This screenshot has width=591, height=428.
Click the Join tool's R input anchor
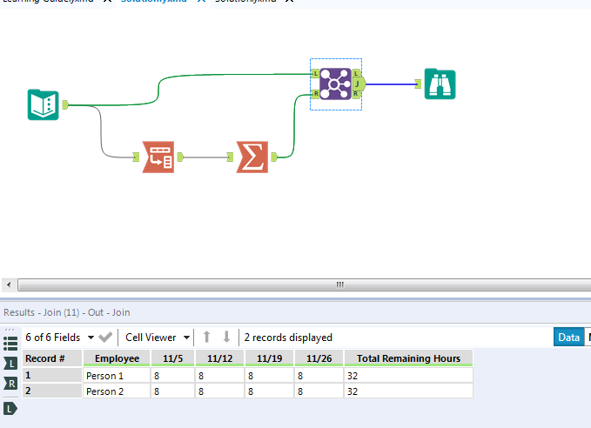[315, 94]
